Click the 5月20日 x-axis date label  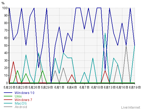point(10,87)
